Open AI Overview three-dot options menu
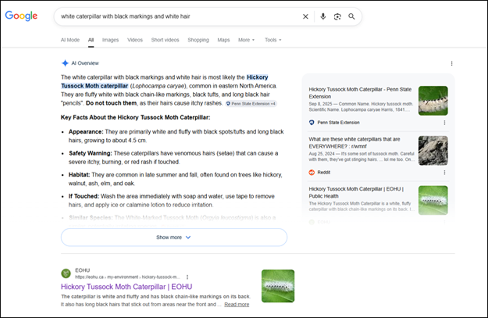Viewport: 488px width, 318px height. (452, 63)
